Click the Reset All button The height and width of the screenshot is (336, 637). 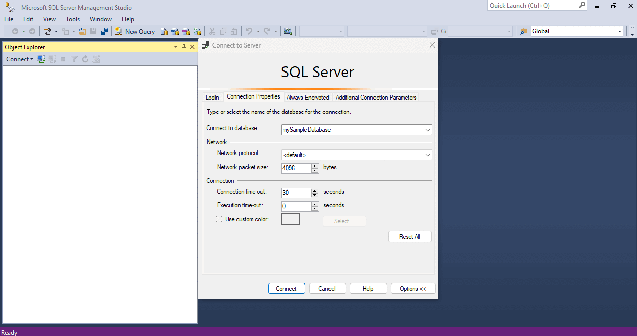pyautogui.click(x=409, y=236)
